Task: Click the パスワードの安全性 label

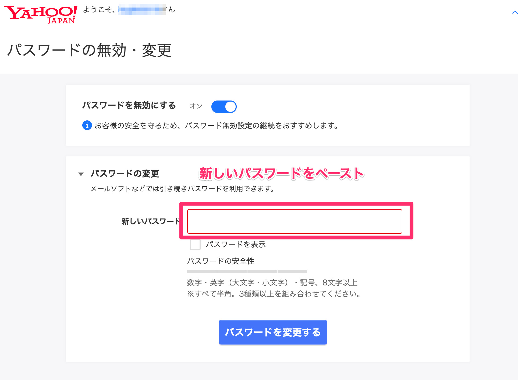Action: tap(221, 261)
